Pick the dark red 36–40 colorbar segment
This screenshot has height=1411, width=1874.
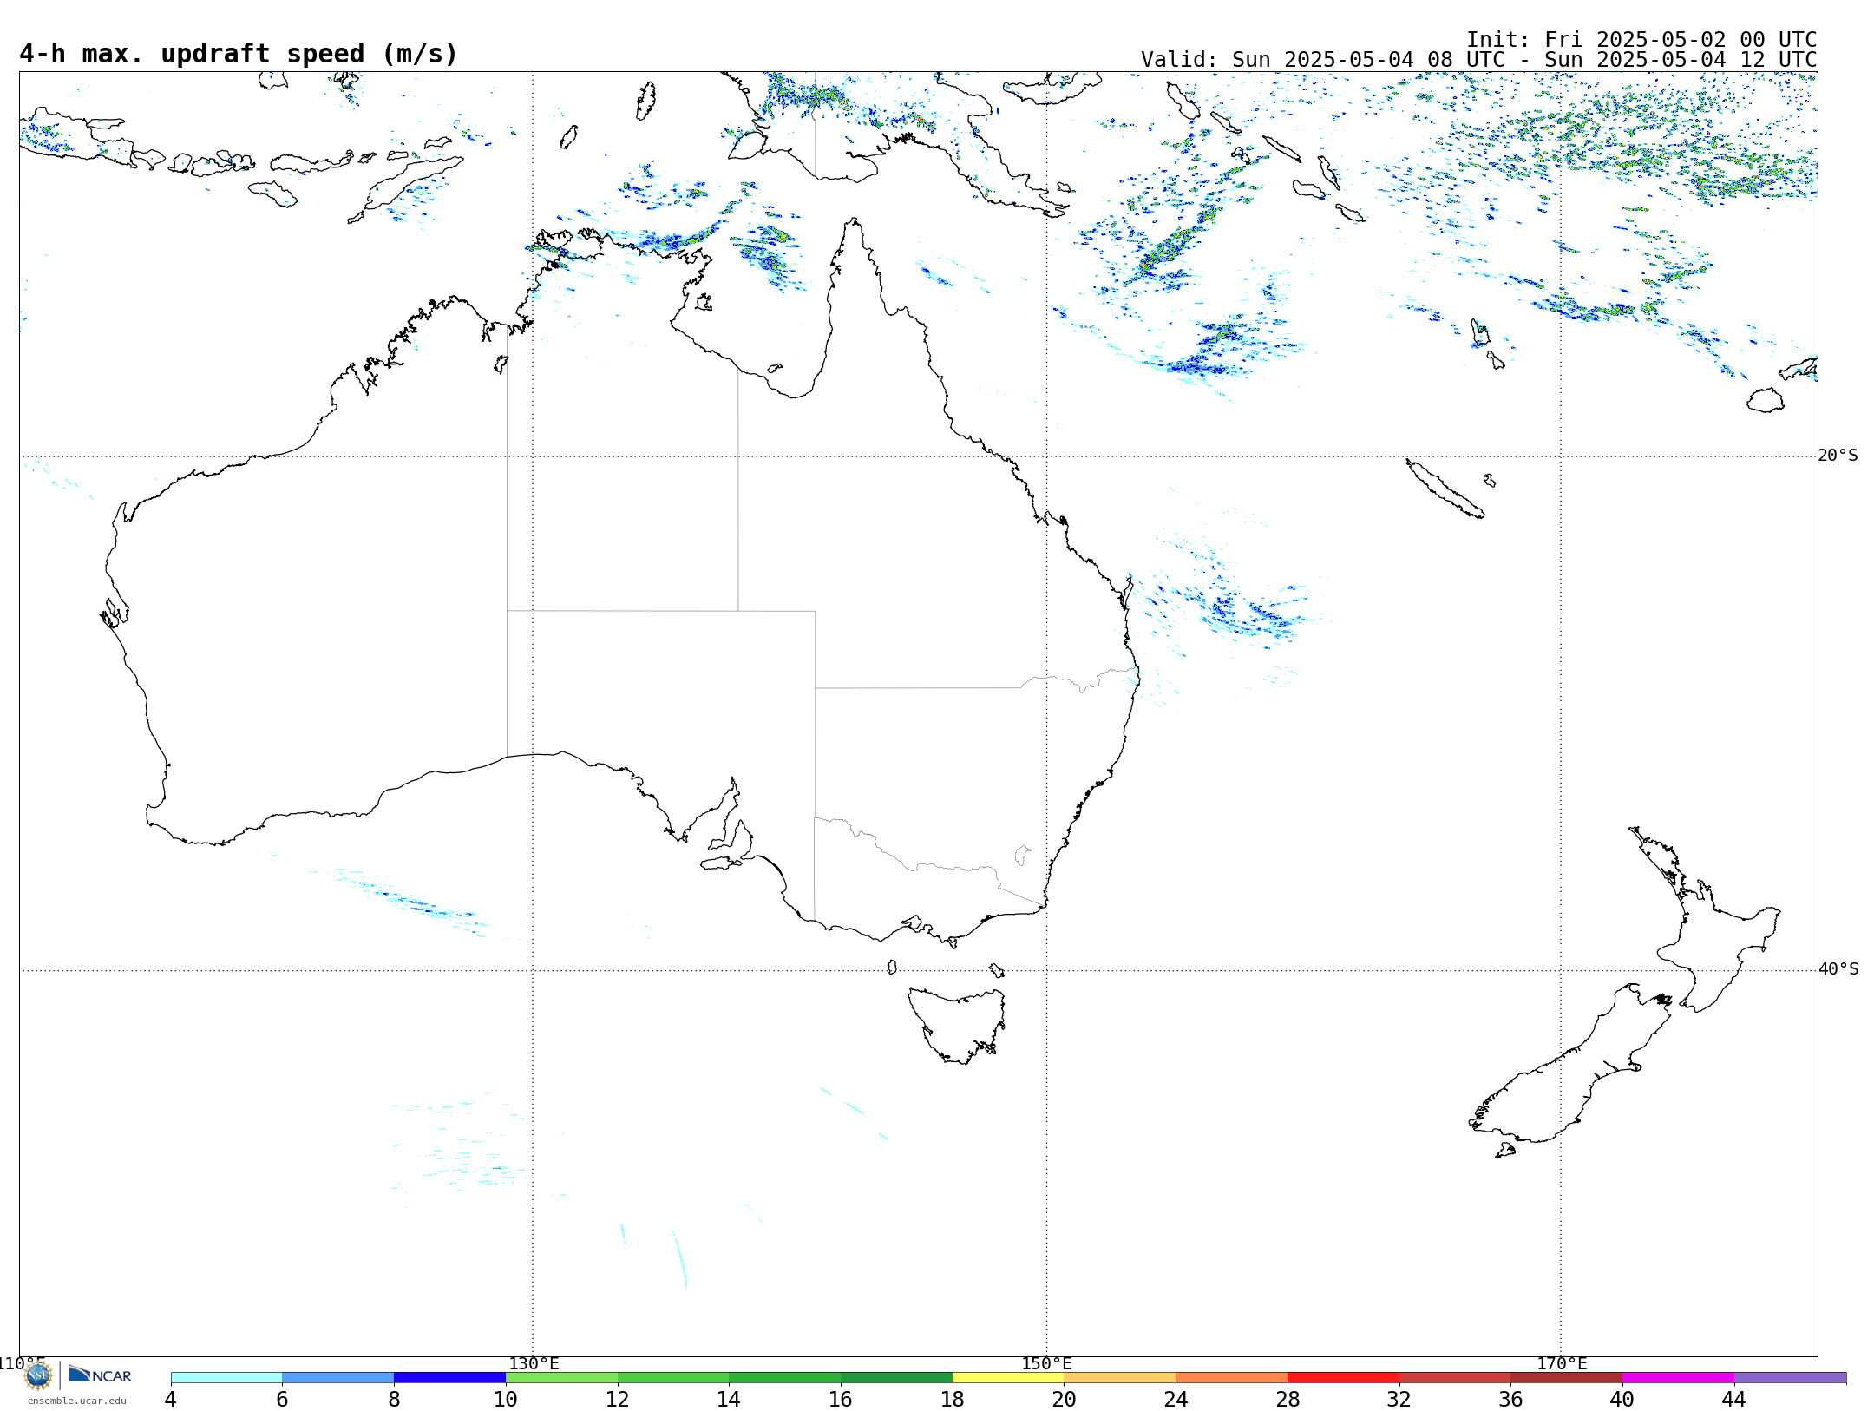pos(1567,1378)
